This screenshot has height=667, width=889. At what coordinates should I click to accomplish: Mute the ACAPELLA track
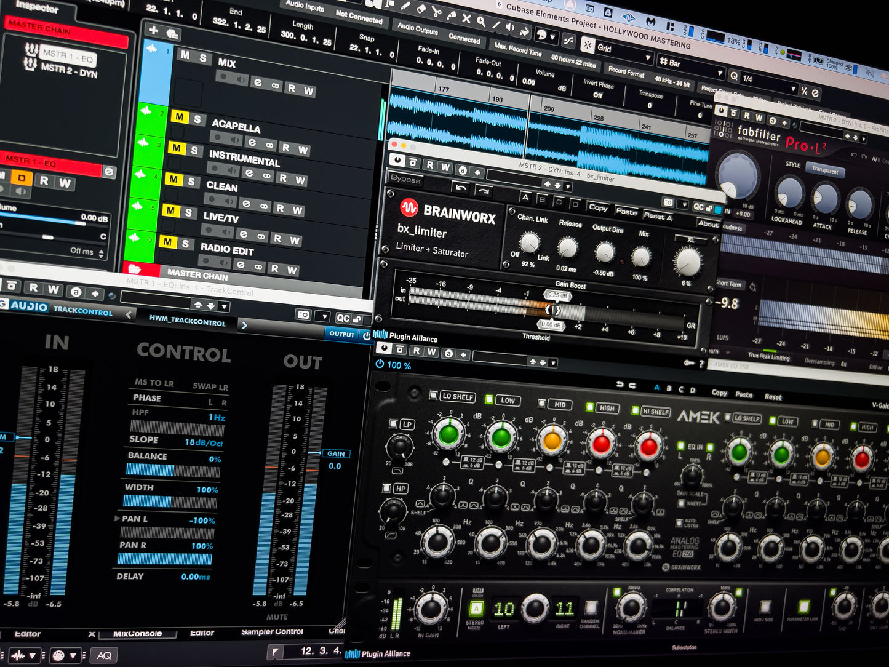point(180,116)
